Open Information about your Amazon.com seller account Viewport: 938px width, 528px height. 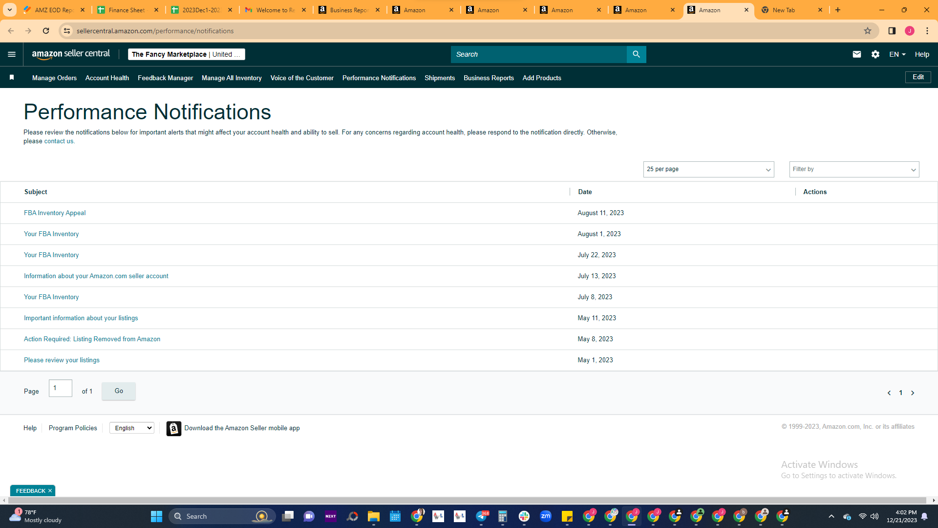[x=96, y=276]
